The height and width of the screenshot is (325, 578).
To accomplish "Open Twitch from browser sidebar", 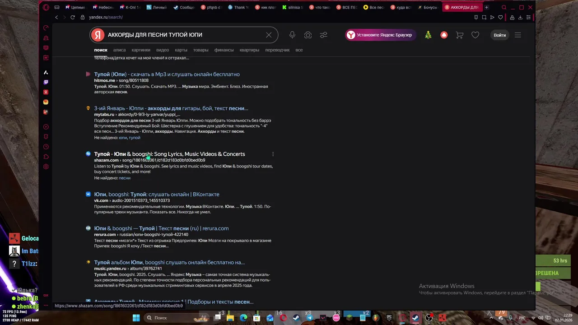I will 46,82.
